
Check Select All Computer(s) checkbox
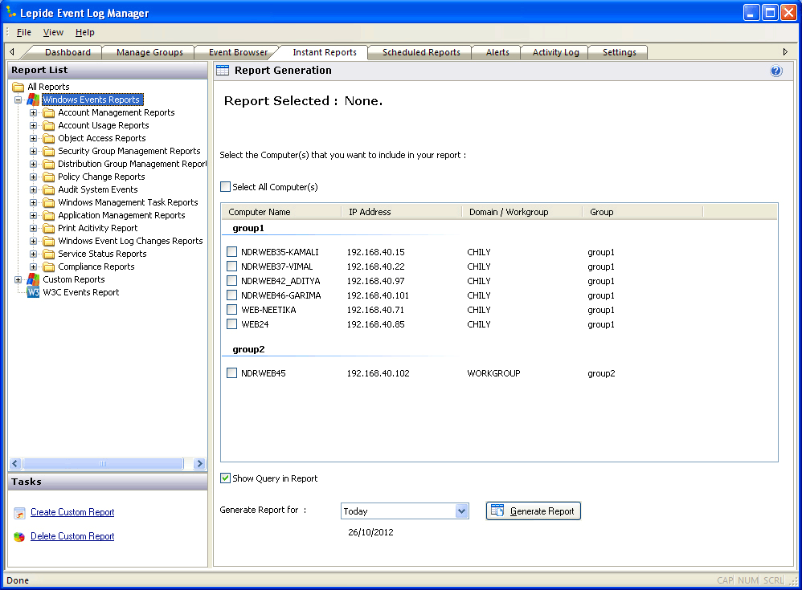tap(225, 187)
